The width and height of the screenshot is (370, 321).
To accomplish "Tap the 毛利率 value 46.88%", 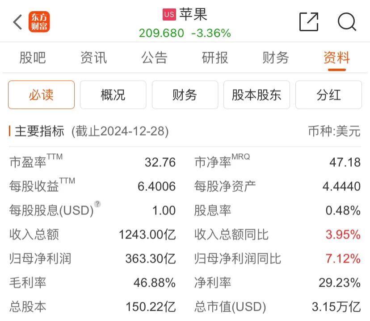I will coord(155,283).
